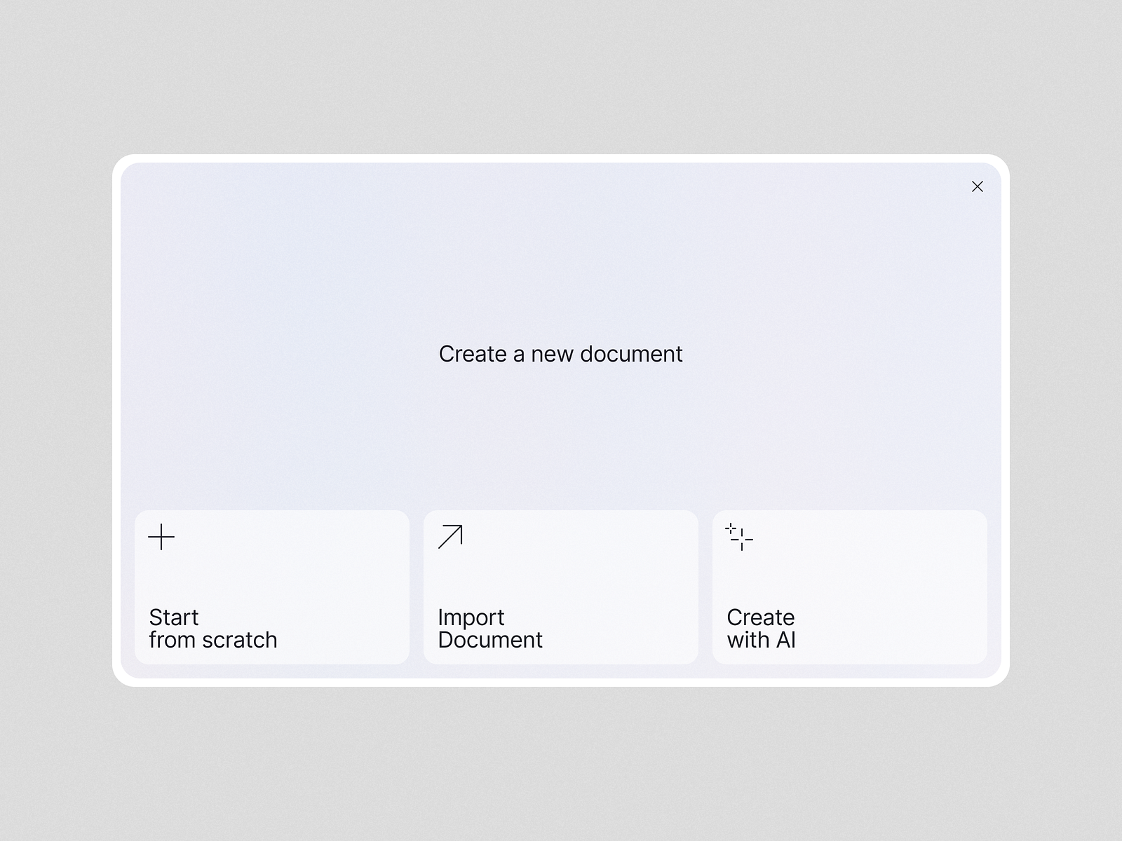Click the icon on the Import Document card
The height and width of the screenshot is (841, 1122).
coord(450,535)
